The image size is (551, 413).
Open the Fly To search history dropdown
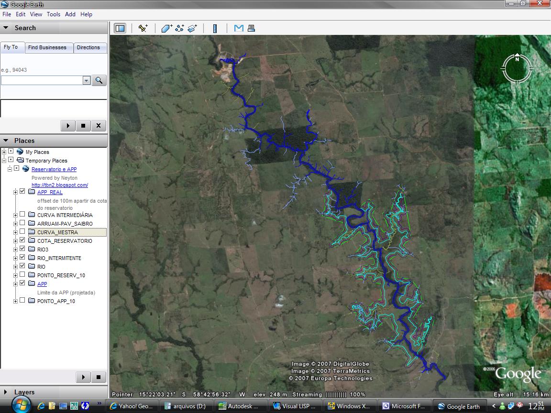[87, 80]
